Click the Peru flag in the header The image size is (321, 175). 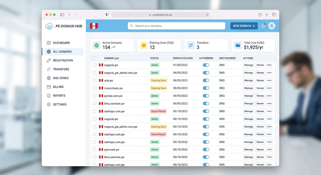point(94,26)
